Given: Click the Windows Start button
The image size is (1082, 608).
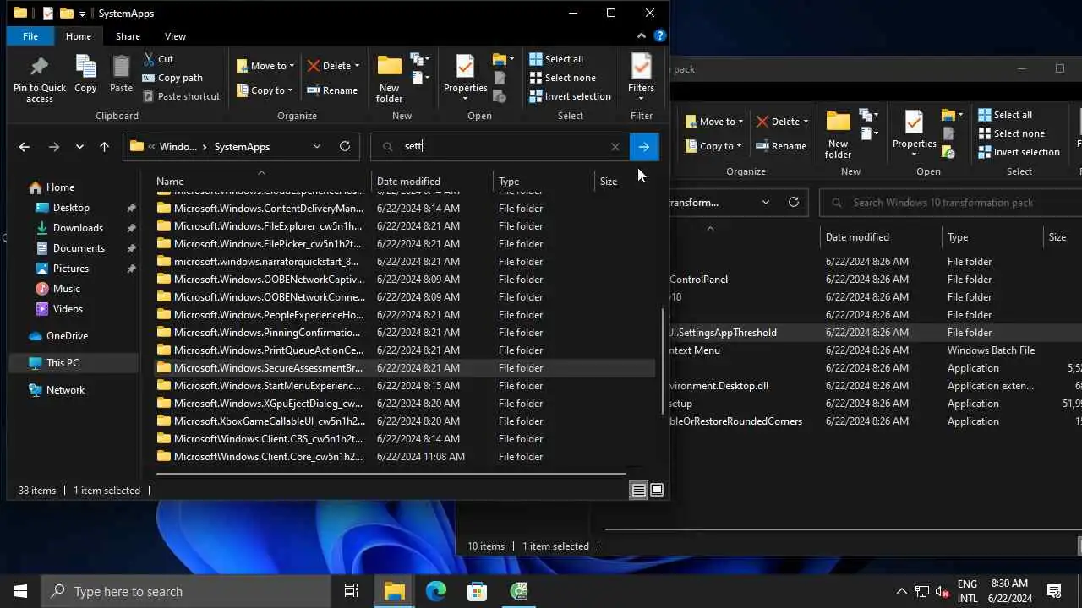Looking at the screenshot, I should tap(20, 591).
